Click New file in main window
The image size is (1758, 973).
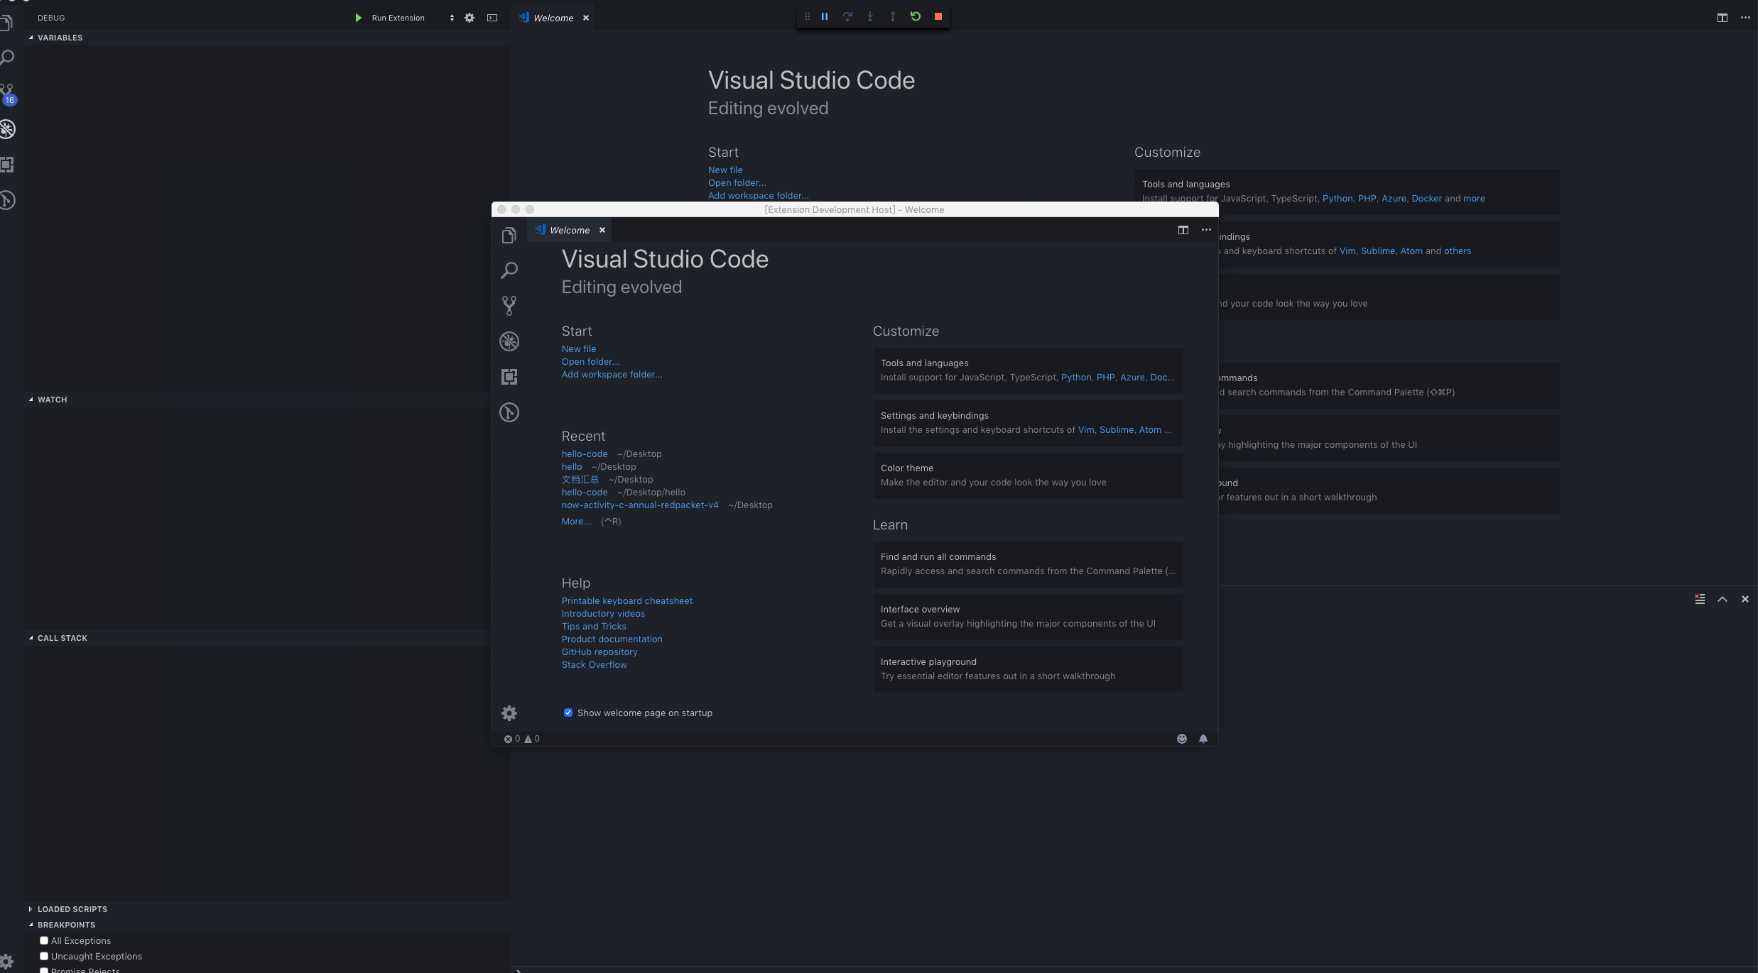(x=725, y=170)
